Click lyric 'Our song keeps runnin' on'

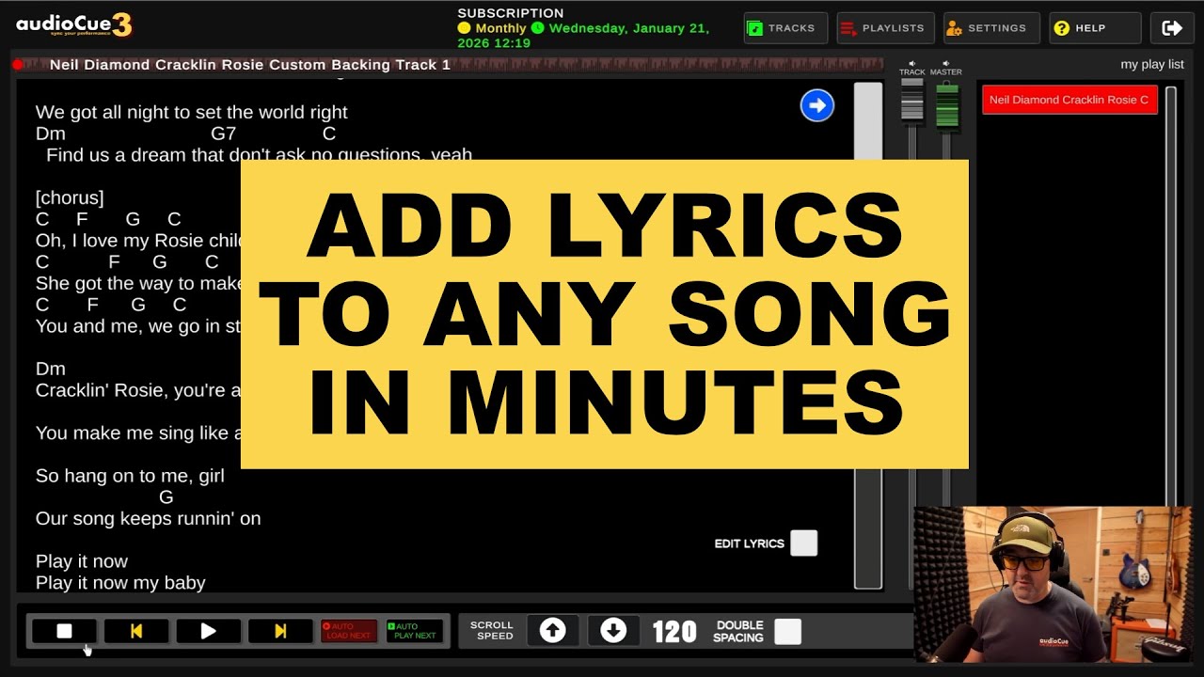pos(148,518)
